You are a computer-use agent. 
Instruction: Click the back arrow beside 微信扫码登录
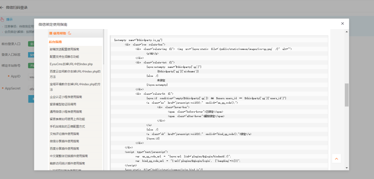point(1,7)
